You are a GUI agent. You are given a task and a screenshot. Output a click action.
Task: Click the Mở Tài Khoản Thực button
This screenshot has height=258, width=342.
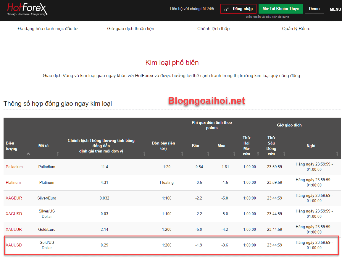coord(280,9)
